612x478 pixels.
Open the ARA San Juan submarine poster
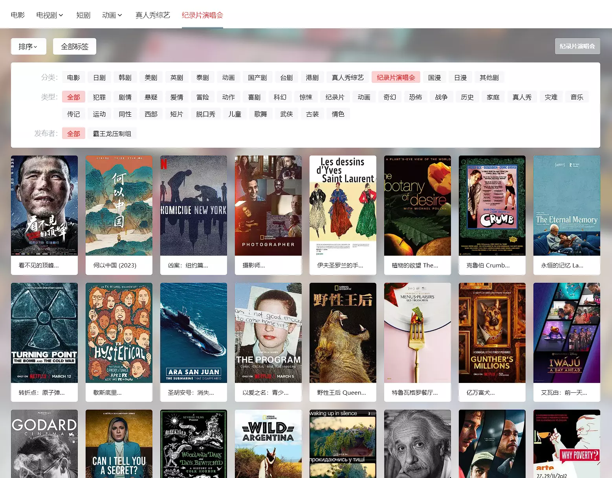click(194, 333)
